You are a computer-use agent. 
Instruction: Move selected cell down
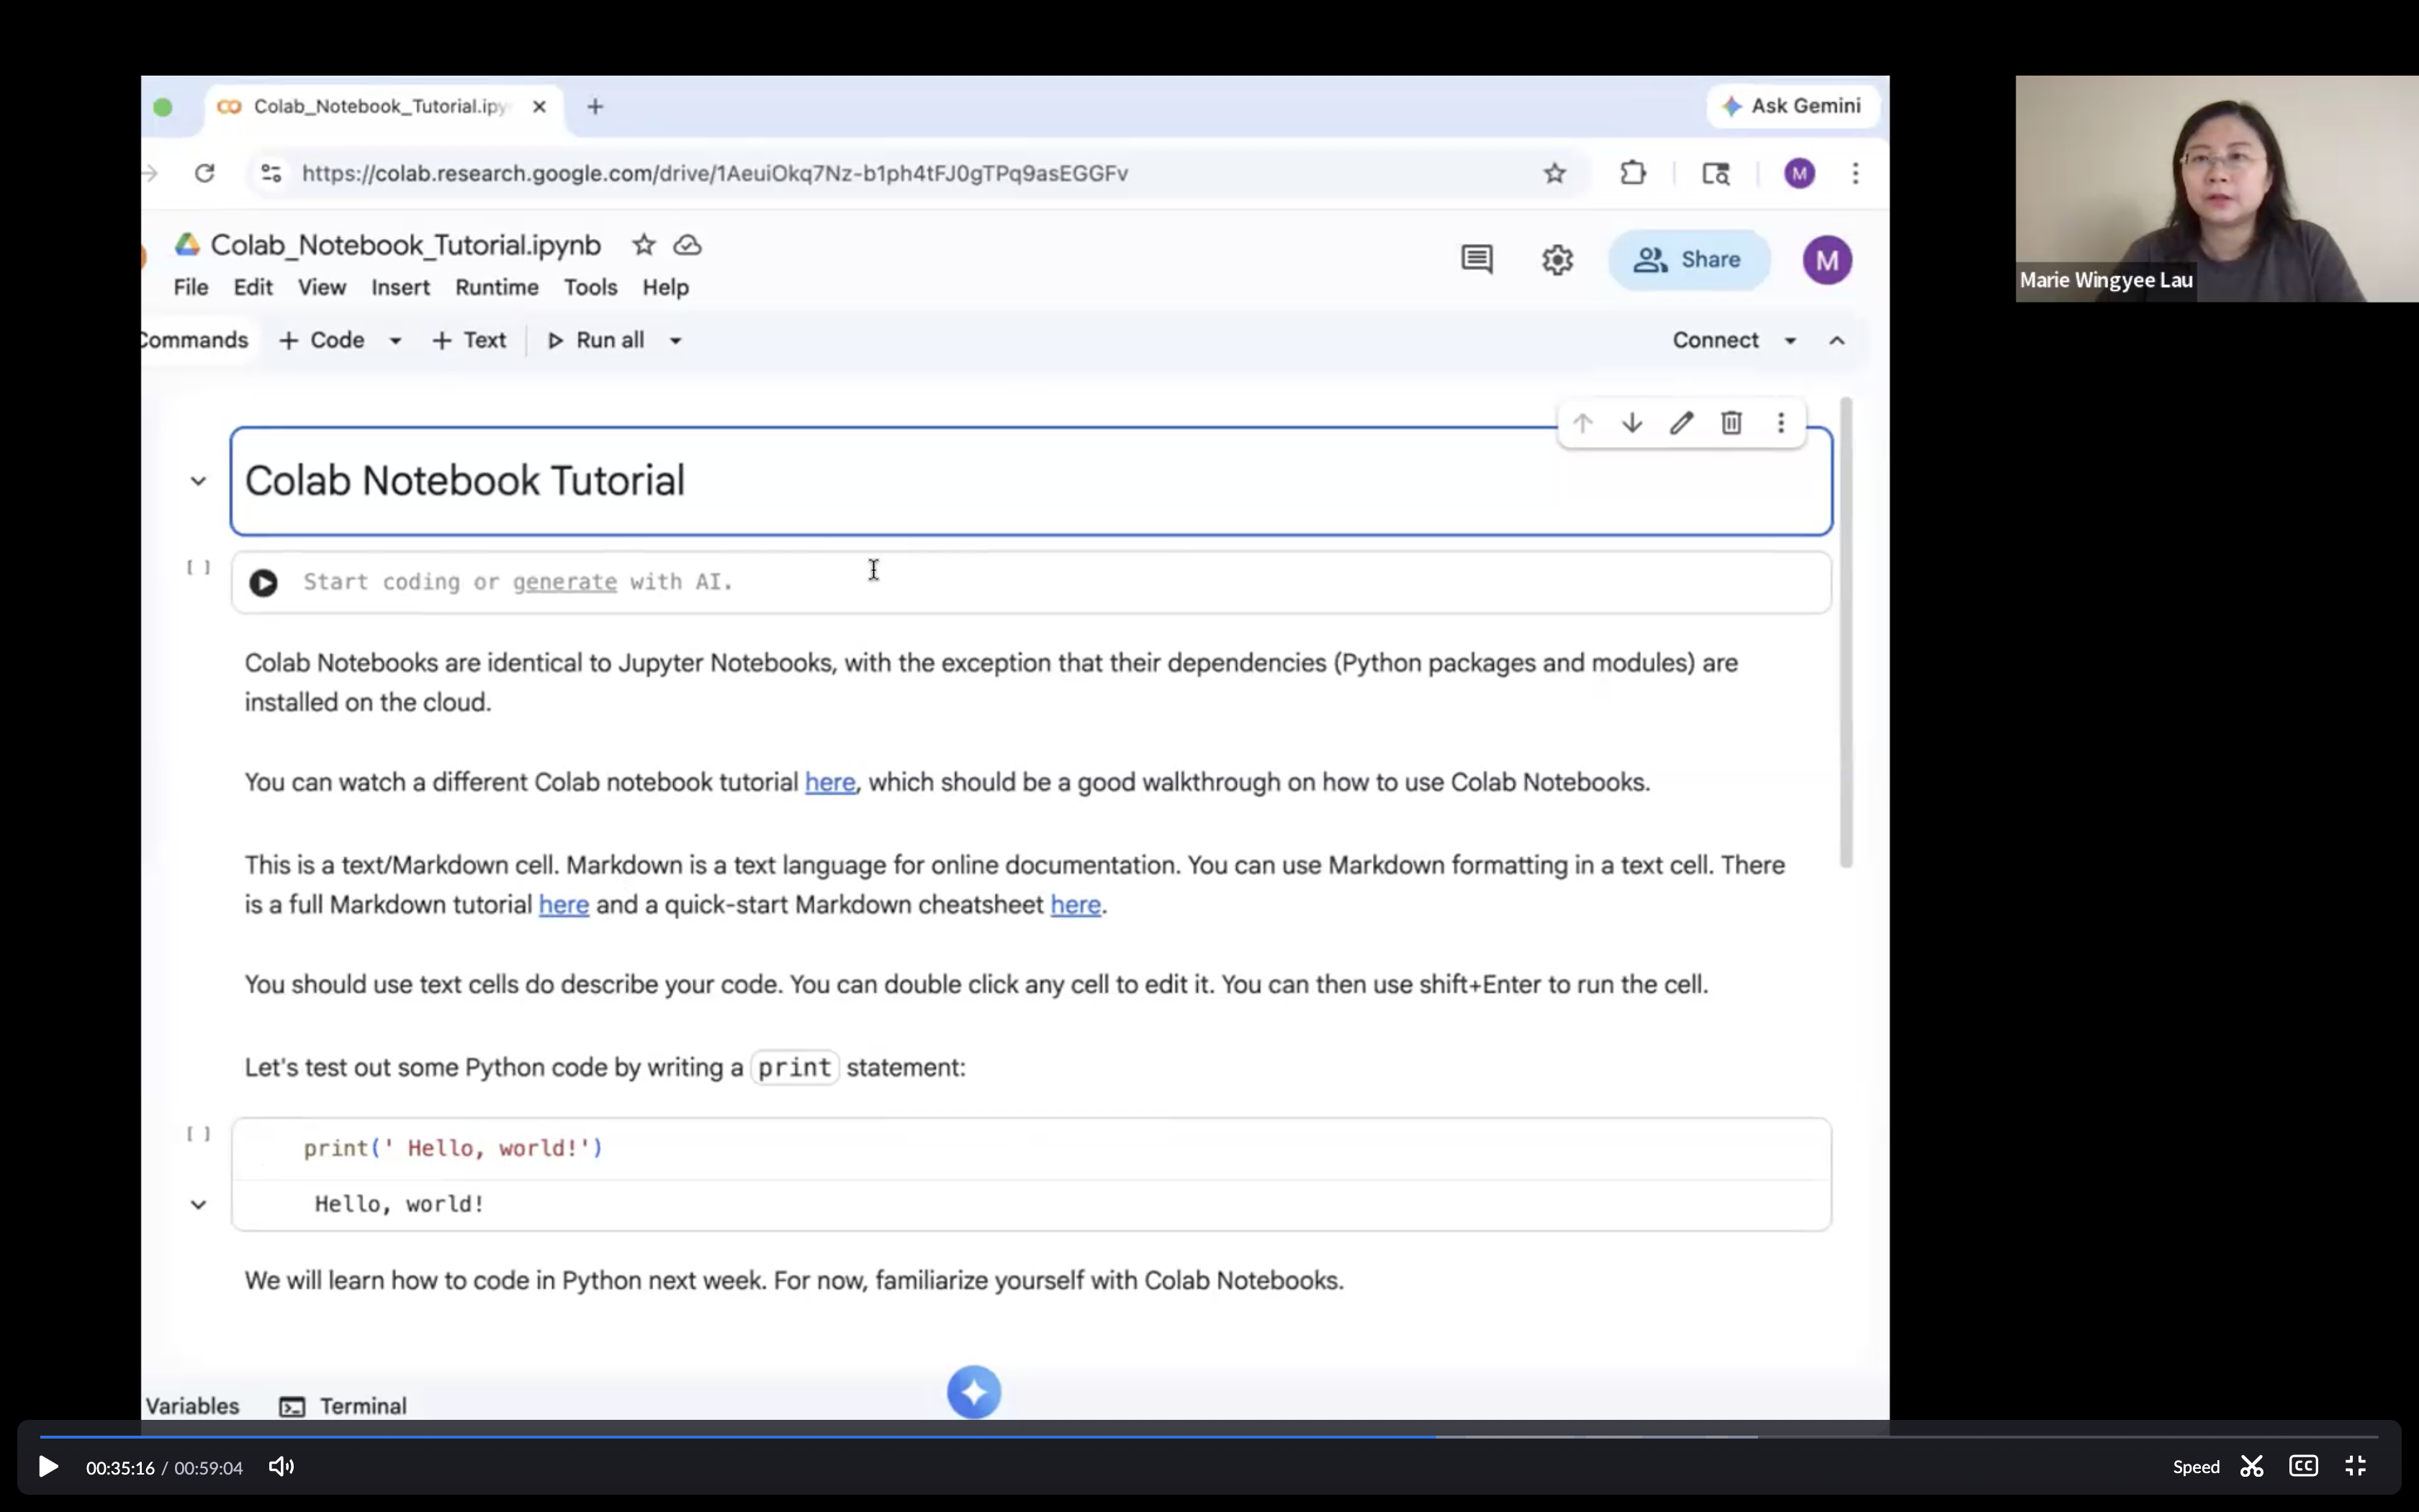coord(1631,423)
